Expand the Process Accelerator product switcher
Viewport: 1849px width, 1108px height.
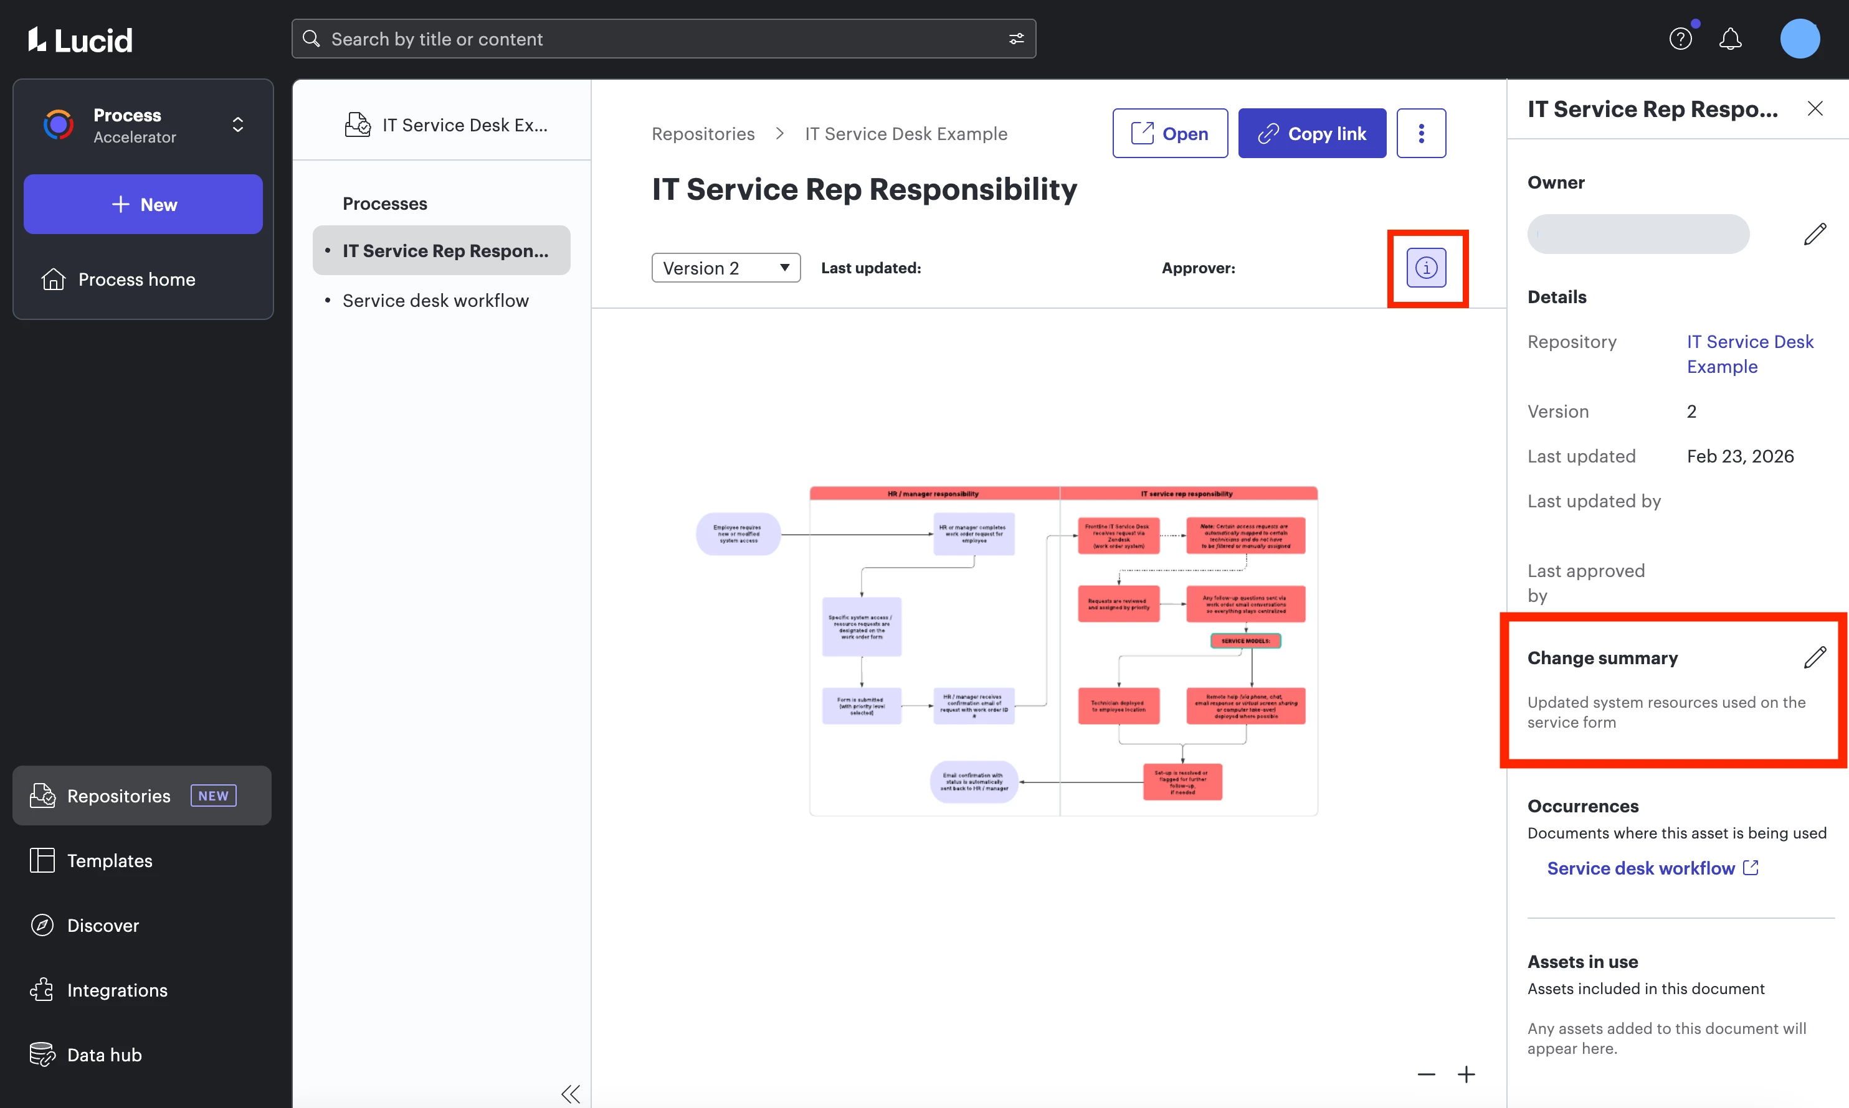(237, 124)
